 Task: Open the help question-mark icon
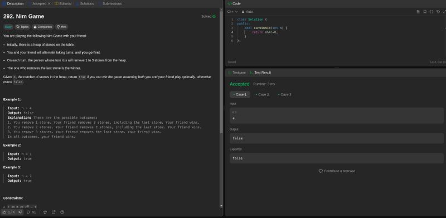click(x=62, y=212)
